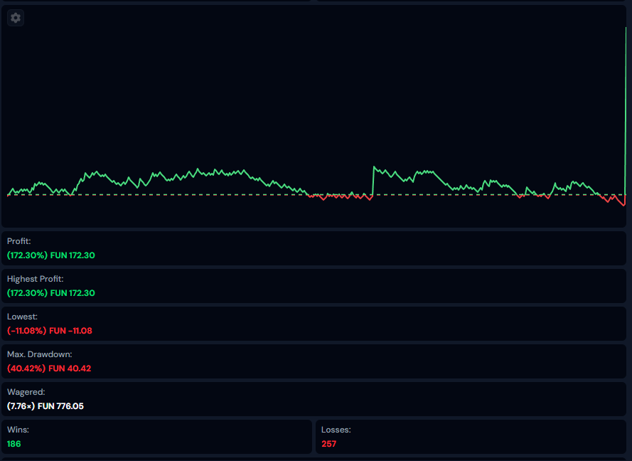This screenshot has width=632, height=461.
Task: Click the Losses count 257
Action: (328, 443)
